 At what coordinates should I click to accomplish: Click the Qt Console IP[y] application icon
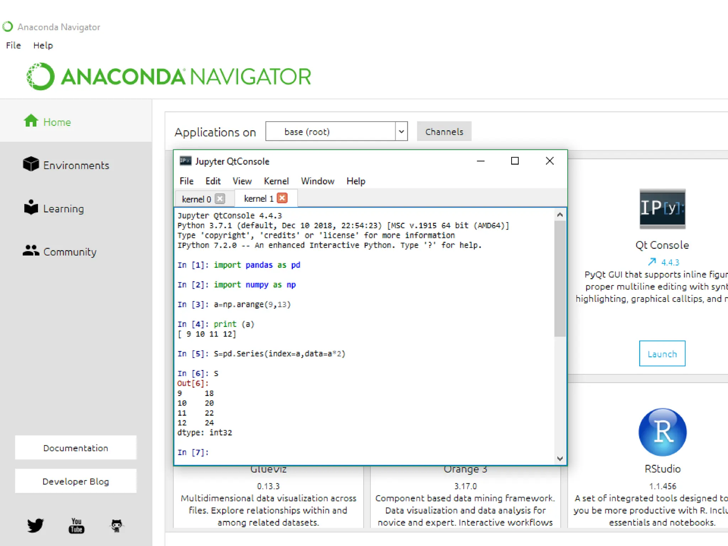point(662,209)
